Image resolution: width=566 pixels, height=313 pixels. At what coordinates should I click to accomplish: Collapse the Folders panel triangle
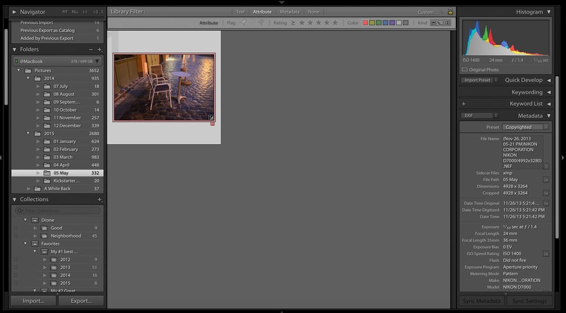(14, 49)
